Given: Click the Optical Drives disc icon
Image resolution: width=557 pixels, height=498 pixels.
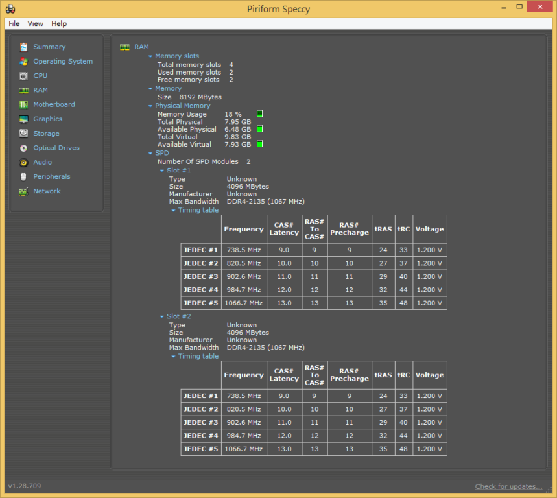Looking at the screenshot, I should coord(23,148).
